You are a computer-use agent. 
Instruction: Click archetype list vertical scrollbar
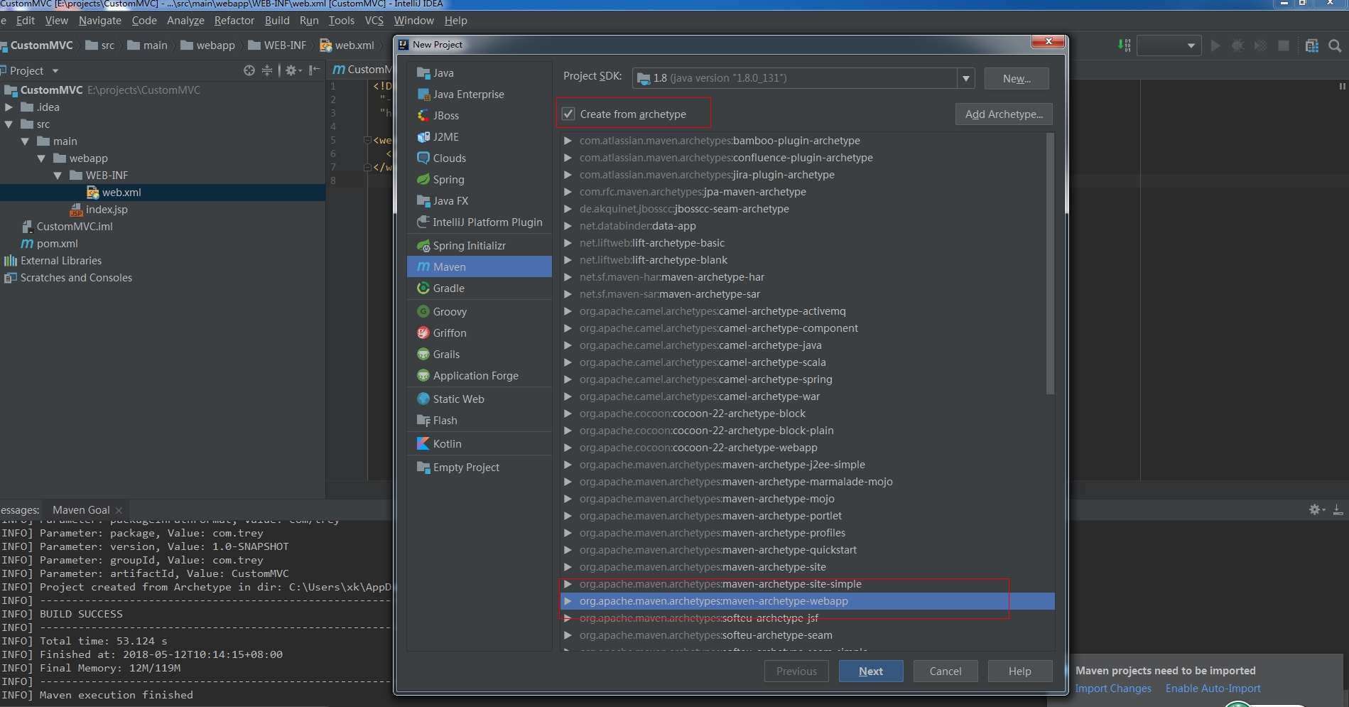pos(1050,263)
